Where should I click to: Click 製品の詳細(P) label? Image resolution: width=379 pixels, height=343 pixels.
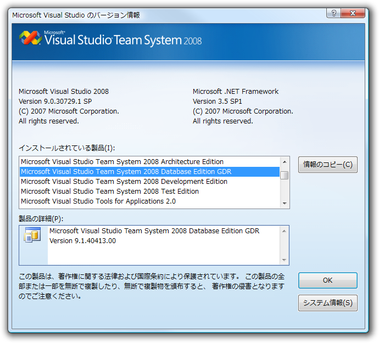pyautogui.click(x=41, y=218)
